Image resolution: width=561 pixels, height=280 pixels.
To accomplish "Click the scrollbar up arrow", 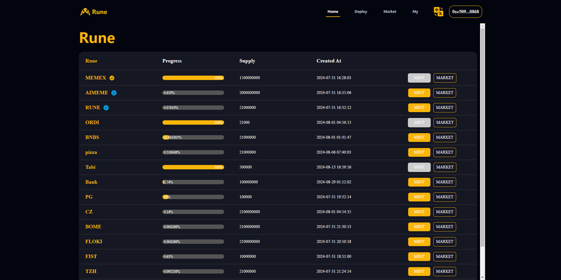I will [x=483, y=25].
